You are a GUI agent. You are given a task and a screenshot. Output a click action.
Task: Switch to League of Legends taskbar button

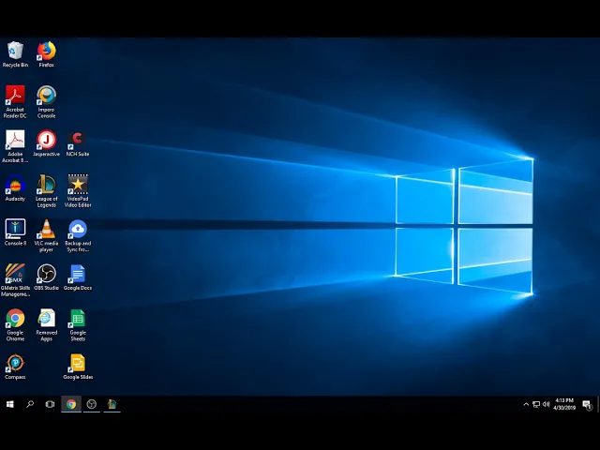click(x=112, y=404)
